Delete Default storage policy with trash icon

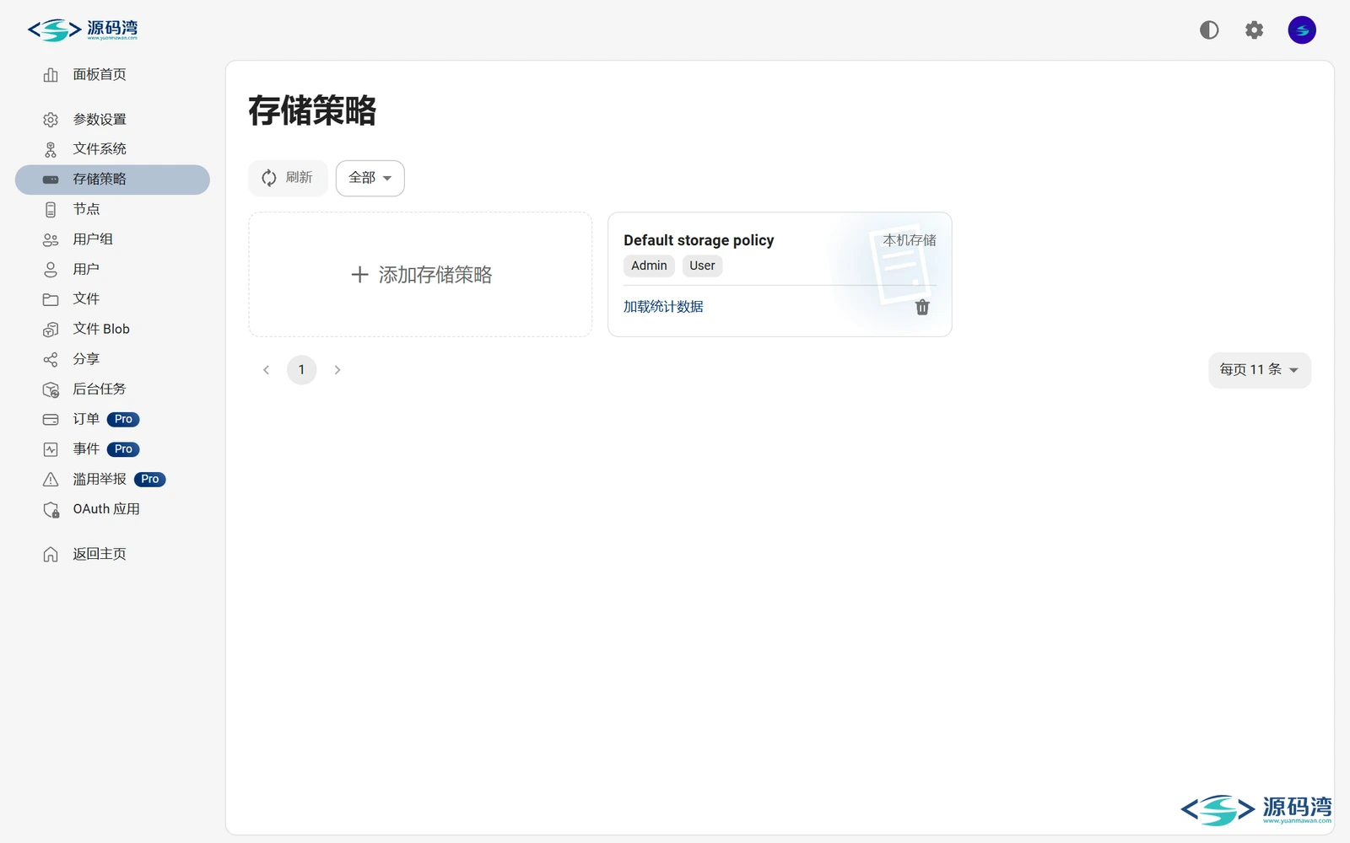(922, 308)
